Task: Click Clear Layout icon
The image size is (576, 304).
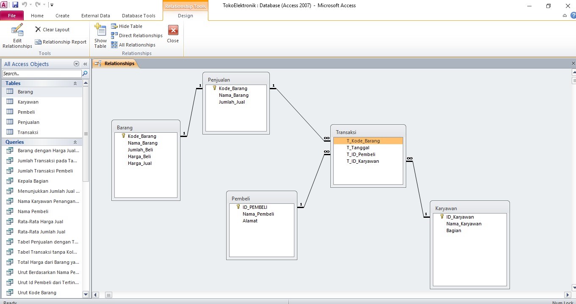Action: pyautogui.click(x=38, y=30)
